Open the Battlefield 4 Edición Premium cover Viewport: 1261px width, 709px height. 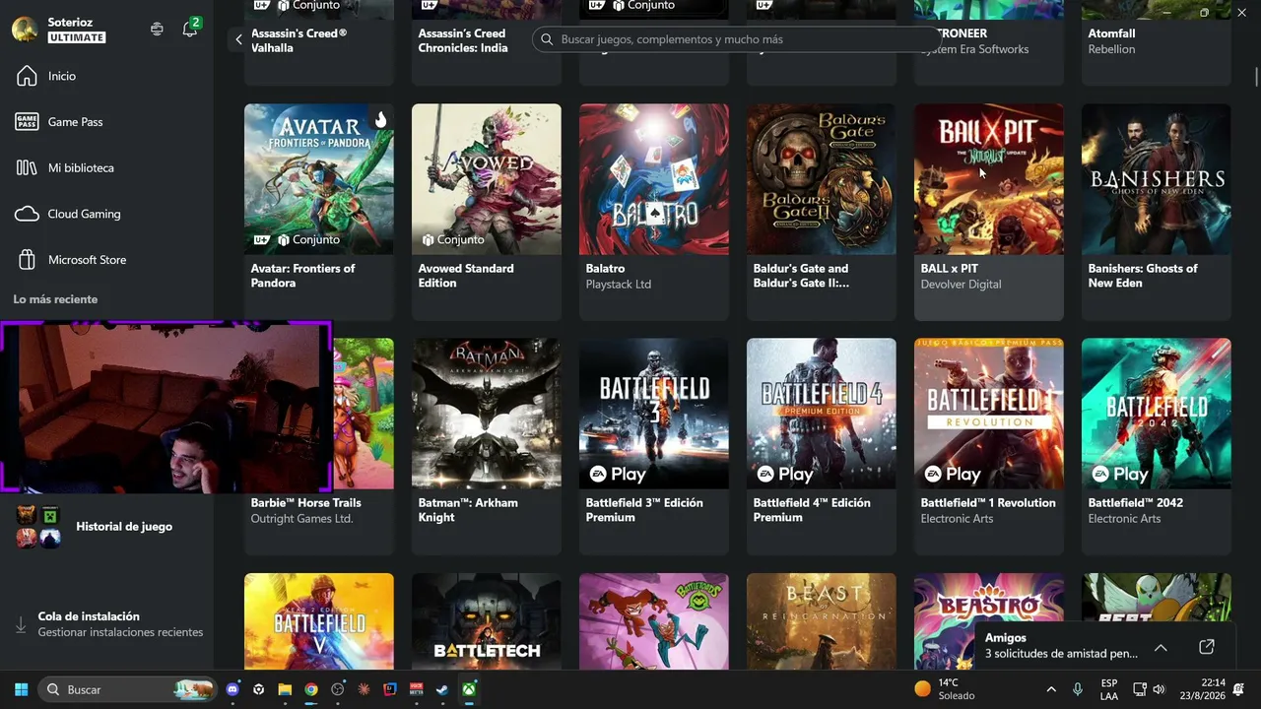tap(822, 414)
